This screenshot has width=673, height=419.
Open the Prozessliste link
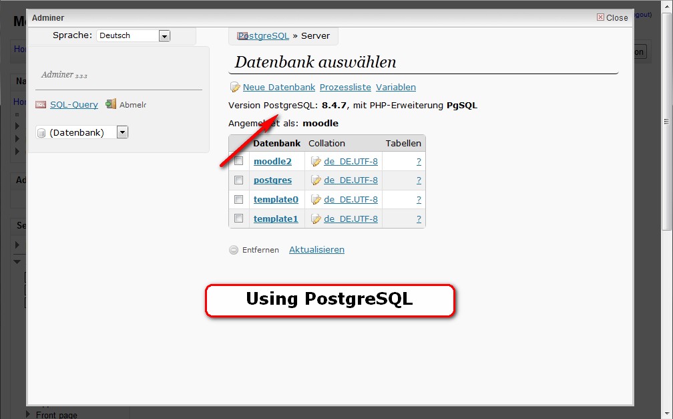345,88
